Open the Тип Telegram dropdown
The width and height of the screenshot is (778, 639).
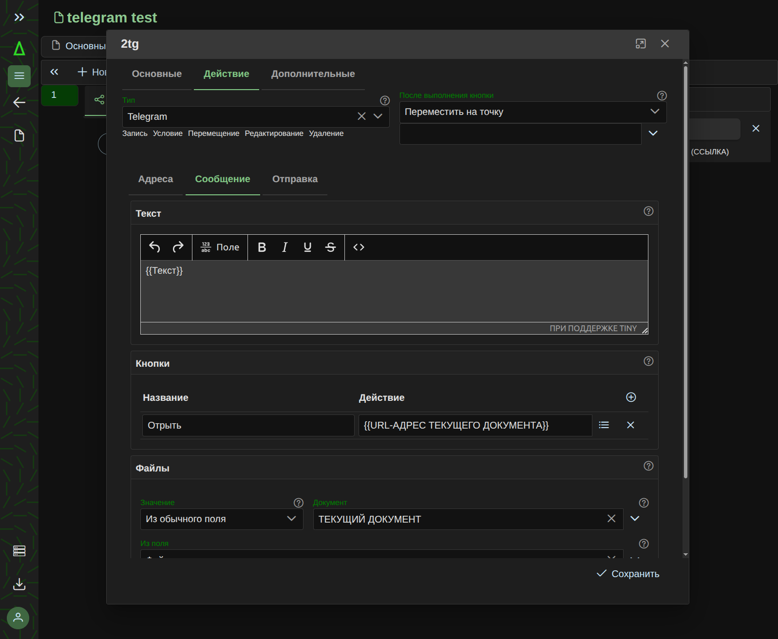pyautogui.click(x=378, y=116)
